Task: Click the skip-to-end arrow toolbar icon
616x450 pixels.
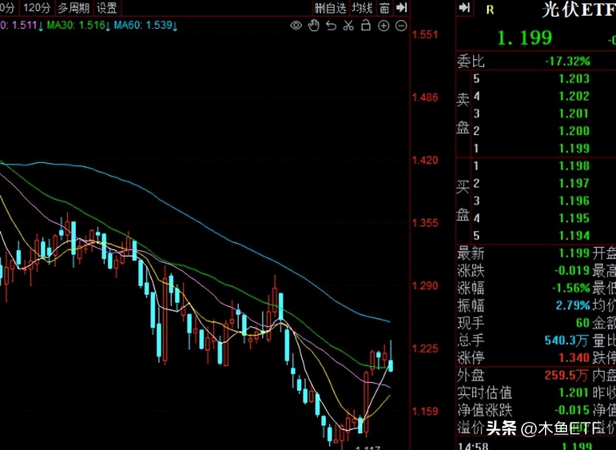Action: pos(401,8)
